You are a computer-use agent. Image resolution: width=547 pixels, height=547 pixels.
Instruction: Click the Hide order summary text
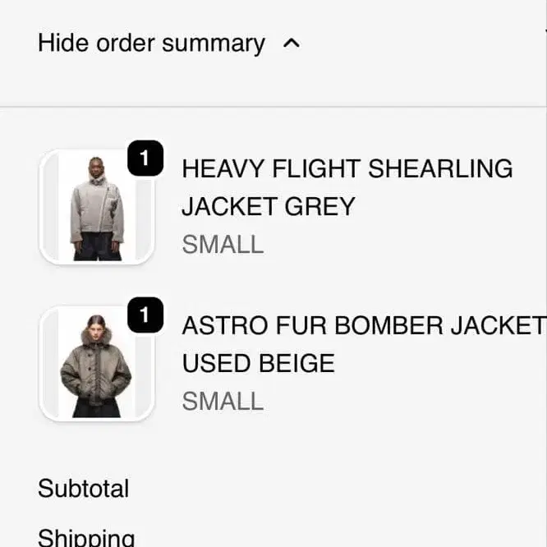[x=151, y=44]
